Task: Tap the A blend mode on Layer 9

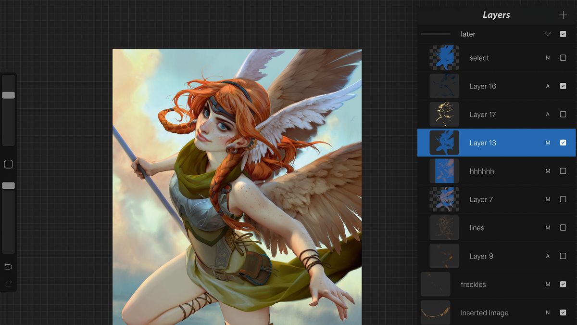Action: tap(548, 256)
